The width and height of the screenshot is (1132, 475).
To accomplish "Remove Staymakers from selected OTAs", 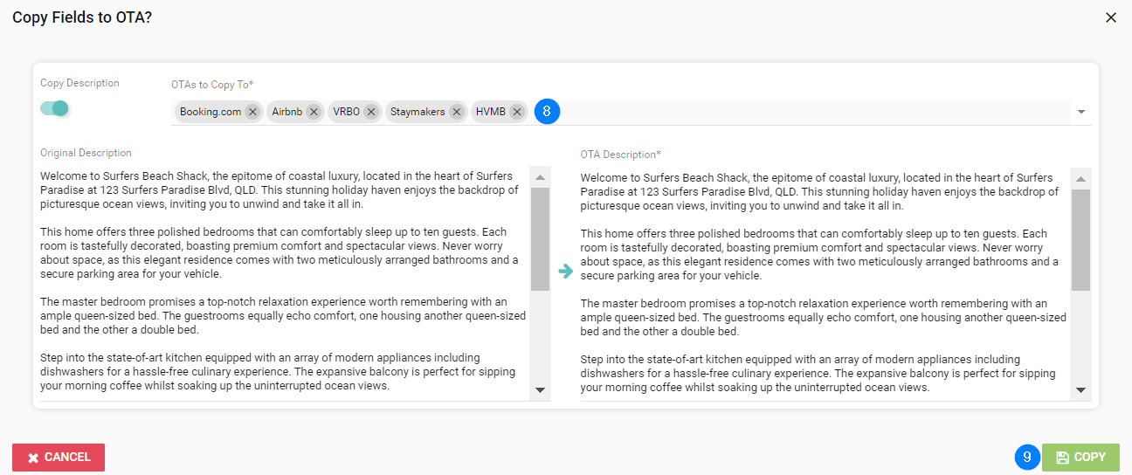I will (457, 112).
